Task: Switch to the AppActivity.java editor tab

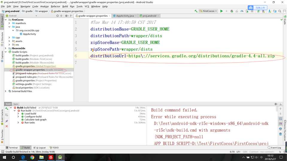Action: click(125, 16)
